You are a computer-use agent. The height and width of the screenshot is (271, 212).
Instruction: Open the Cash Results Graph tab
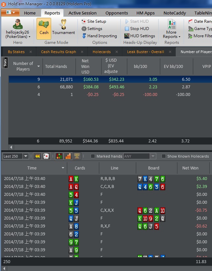pyautogui.click(x=59, y=52)
